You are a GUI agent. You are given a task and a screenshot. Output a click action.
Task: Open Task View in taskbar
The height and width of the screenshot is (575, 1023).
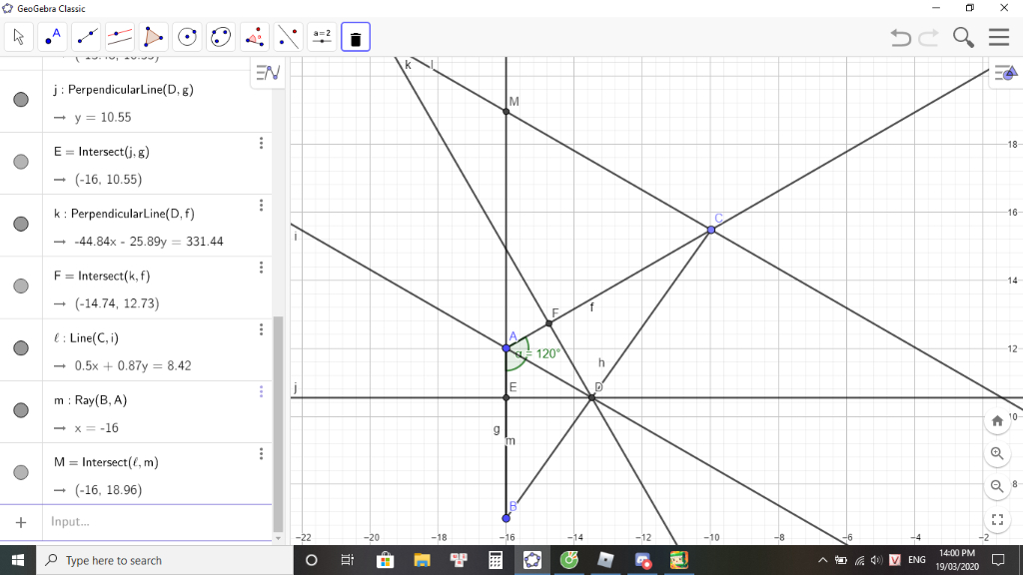click(x=347, y=560)
